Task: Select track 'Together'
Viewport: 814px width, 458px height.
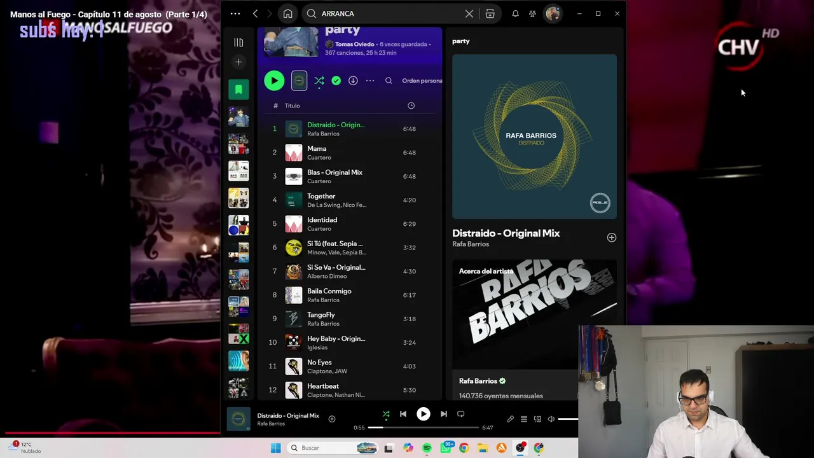Action: click(x=348, y=200)
